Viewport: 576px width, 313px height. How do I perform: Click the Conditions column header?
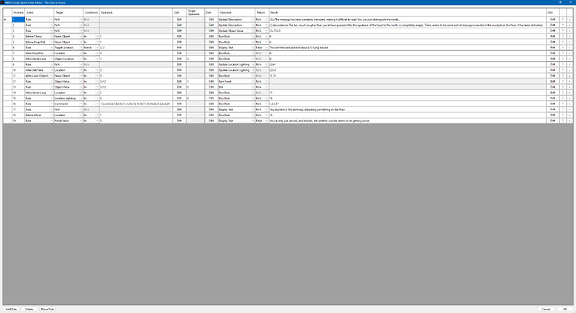(92, 13)
